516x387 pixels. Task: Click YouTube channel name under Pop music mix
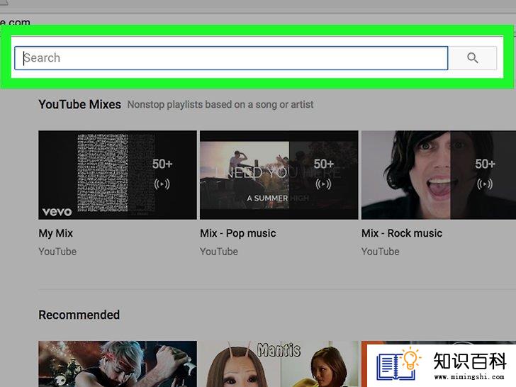pyautogui.click(x=219, y=252)
